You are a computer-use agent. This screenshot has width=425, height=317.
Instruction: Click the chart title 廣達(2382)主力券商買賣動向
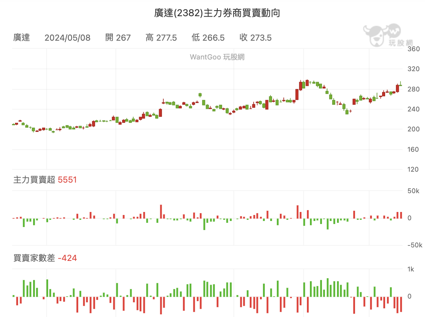click(217, 13)
